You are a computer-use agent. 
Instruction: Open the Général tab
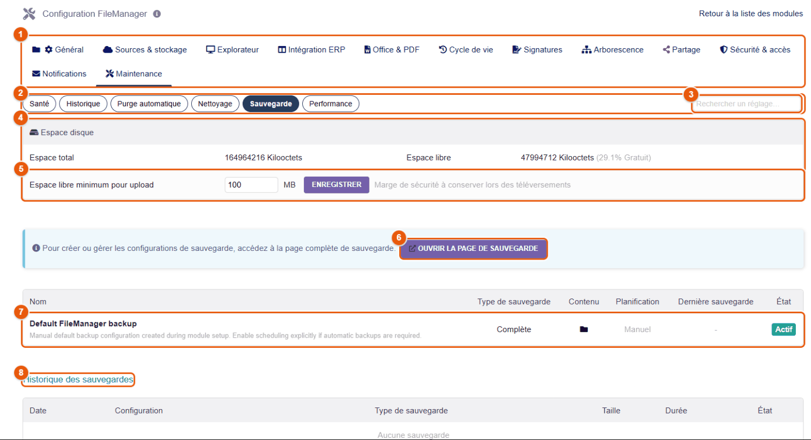click(x=58, y=50)
